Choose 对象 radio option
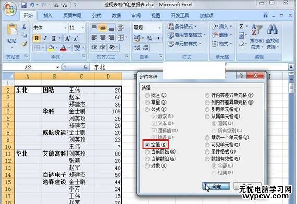 147,166
